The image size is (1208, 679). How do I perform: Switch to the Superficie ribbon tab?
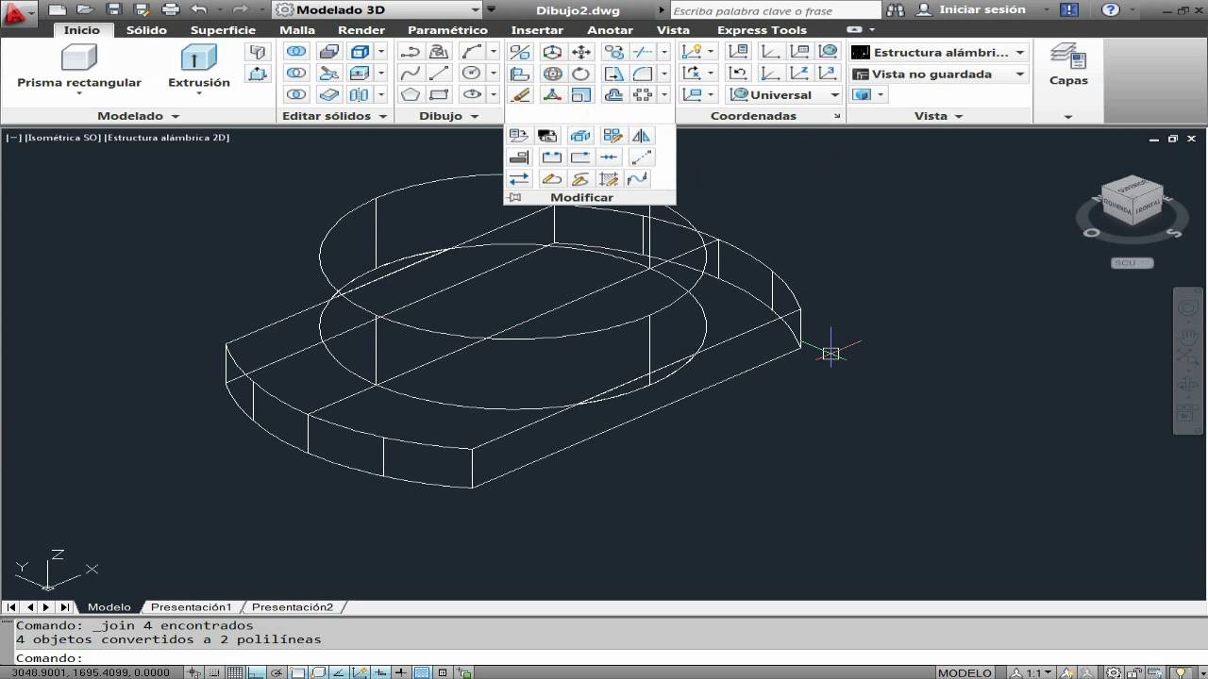(223, 30)
